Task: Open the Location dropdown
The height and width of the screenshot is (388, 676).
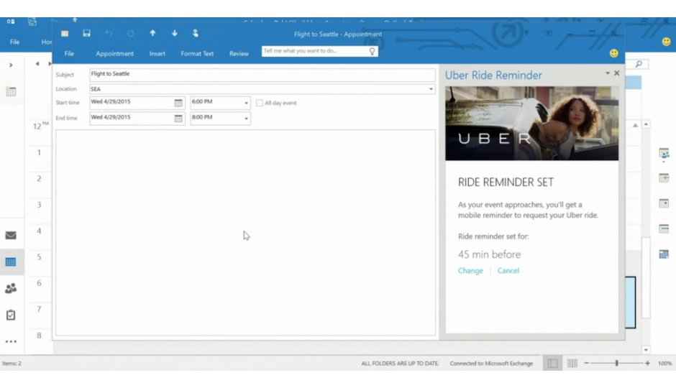Action: pyautogui.click(x=430, y=89)
